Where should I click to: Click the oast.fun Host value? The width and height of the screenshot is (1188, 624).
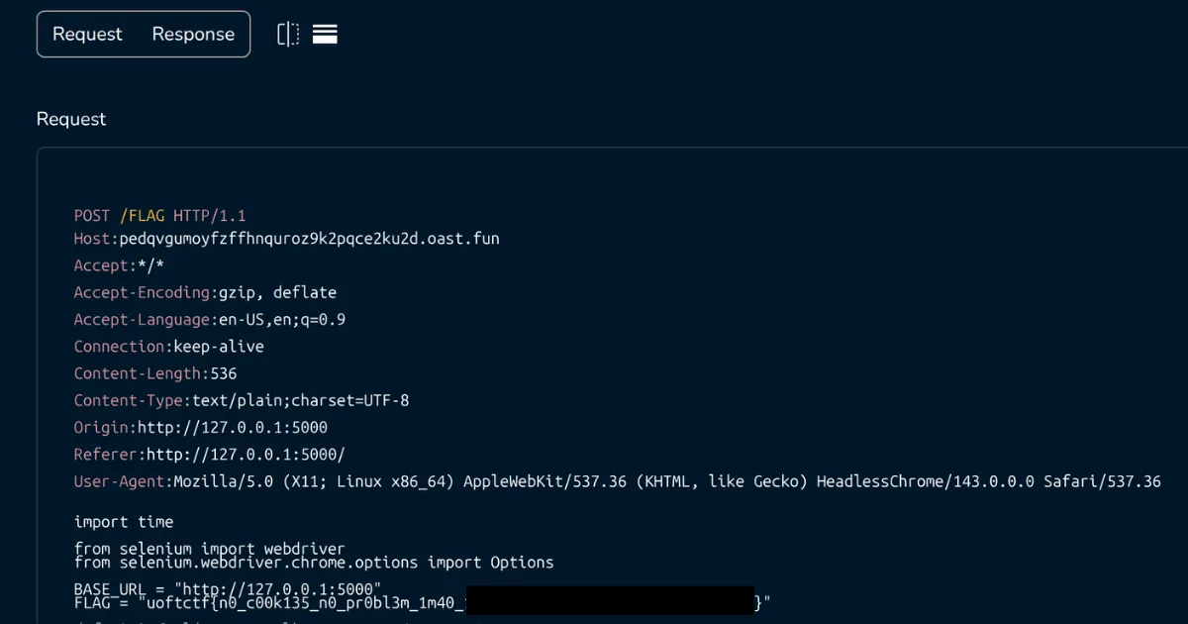pyautogui.click(x=309, y=239)
